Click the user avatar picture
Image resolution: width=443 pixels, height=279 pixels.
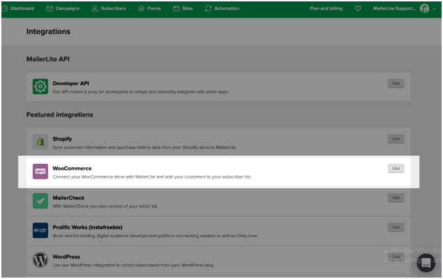tap(425, 8)
